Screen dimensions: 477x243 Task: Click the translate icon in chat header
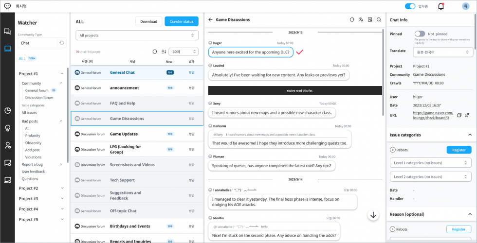point(361,20)
